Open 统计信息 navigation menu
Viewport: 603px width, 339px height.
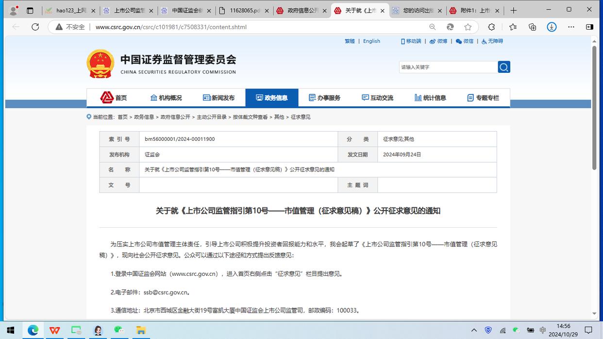pyautogui.click(x=430, y=98)
